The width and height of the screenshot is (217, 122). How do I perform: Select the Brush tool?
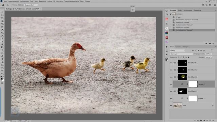pyautogui.click(x=2, y=36)
